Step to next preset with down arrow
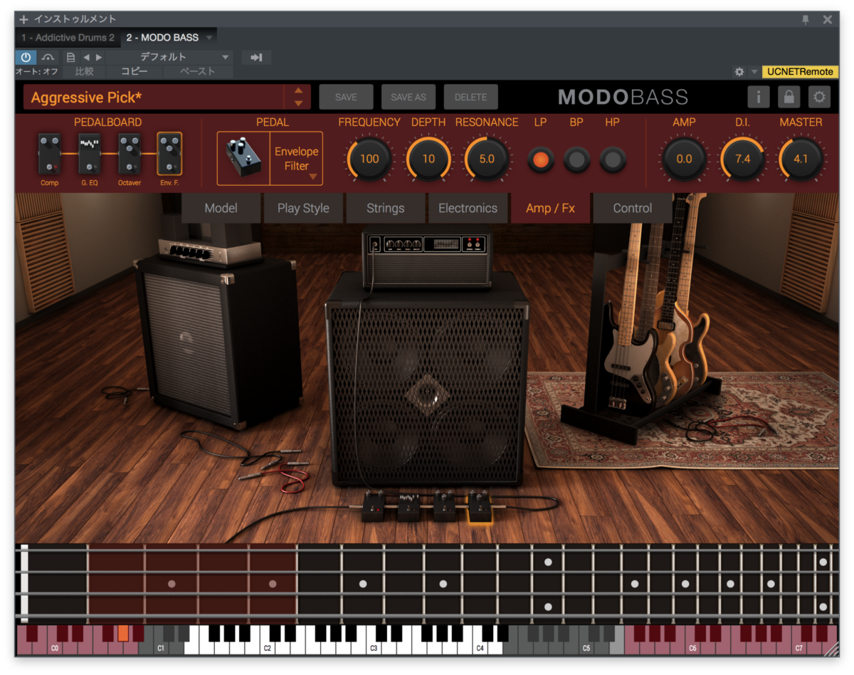 point(298,103)
